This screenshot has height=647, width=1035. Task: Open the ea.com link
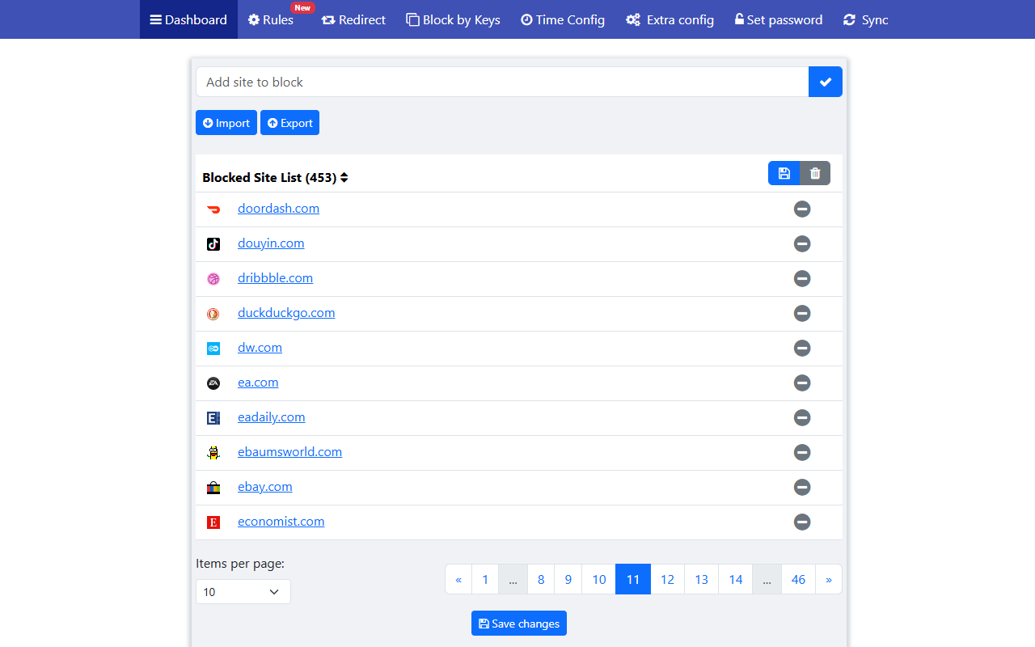258,383
